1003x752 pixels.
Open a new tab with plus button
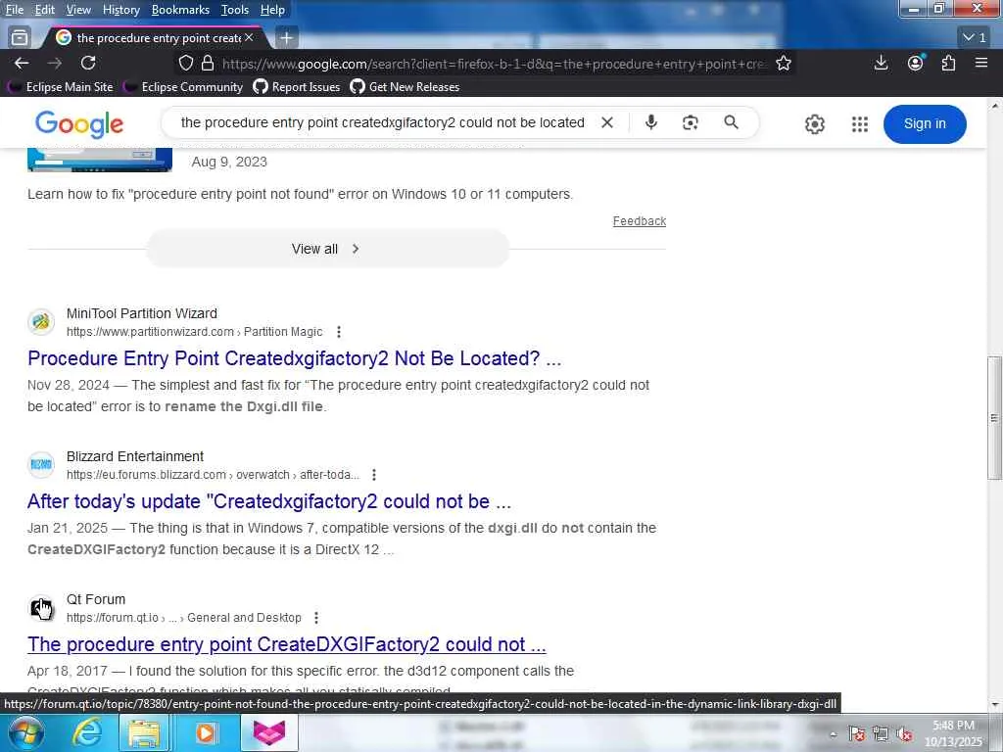(286, 38)
